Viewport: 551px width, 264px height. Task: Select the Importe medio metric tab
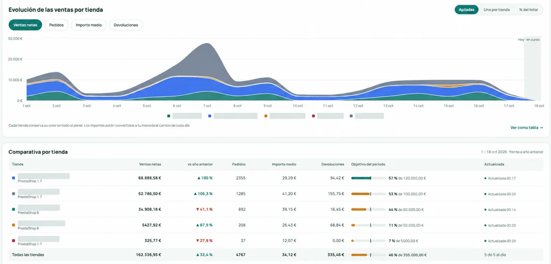[x=89, y=25]
